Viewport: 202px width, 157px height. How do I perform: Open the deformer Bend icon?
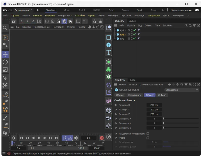109,85
